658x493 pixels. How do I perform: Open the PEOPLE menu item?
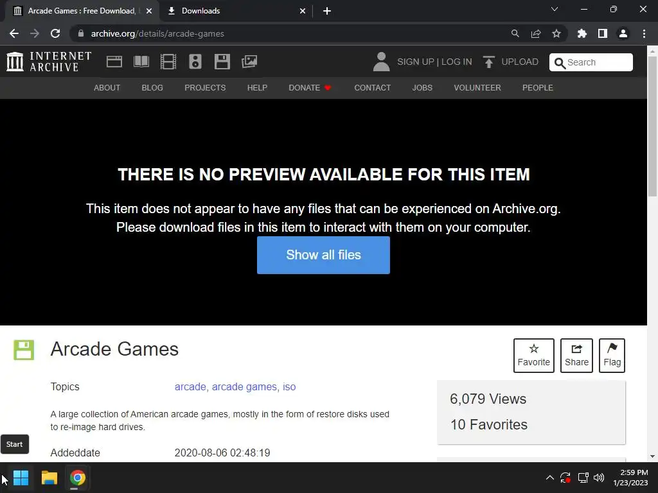pos(538,87)
